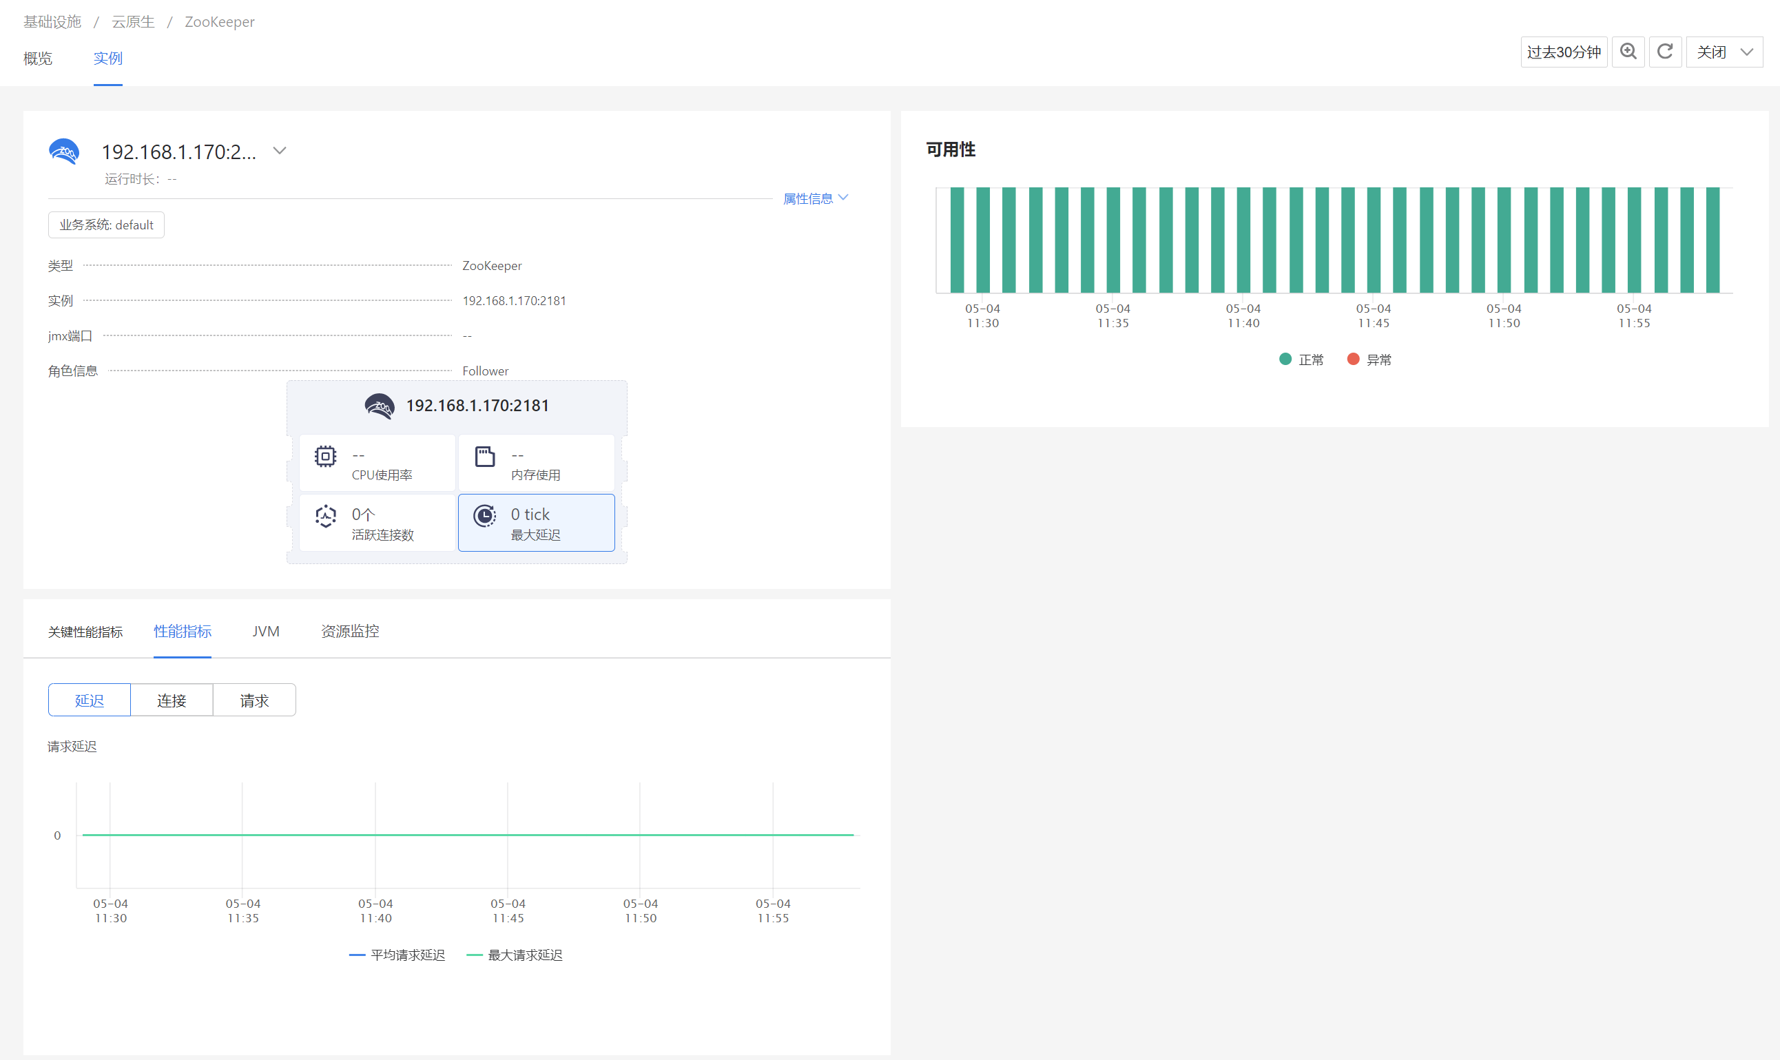Screen dimensions: 1780x1060
Task: Click the blue ZooKeeper logo beside instance title
Action: (x=64, y=152)
